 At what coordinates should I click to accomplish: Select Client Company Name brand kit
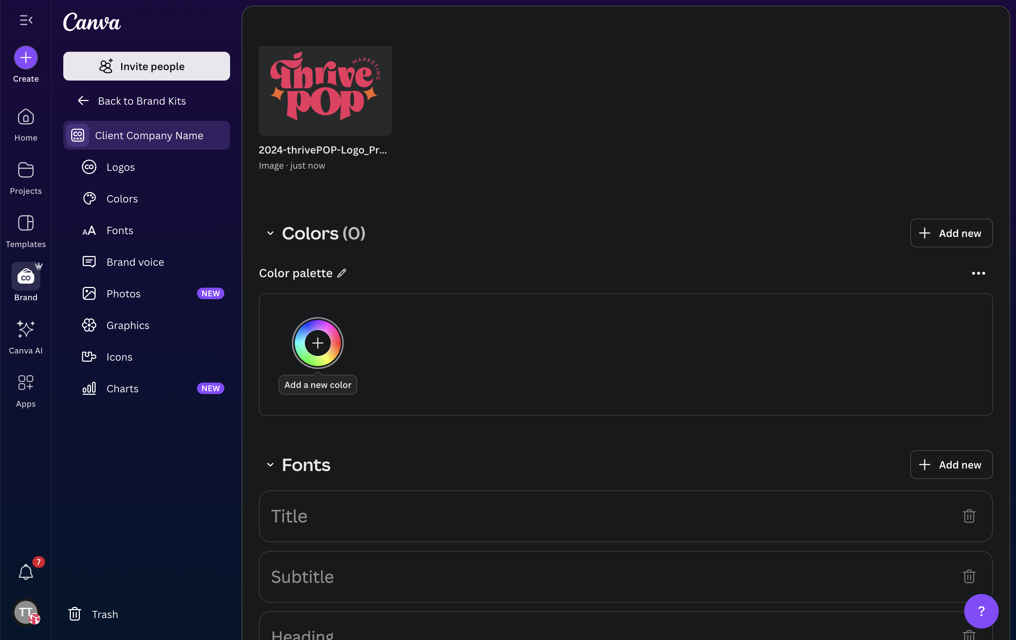[146, 136]
